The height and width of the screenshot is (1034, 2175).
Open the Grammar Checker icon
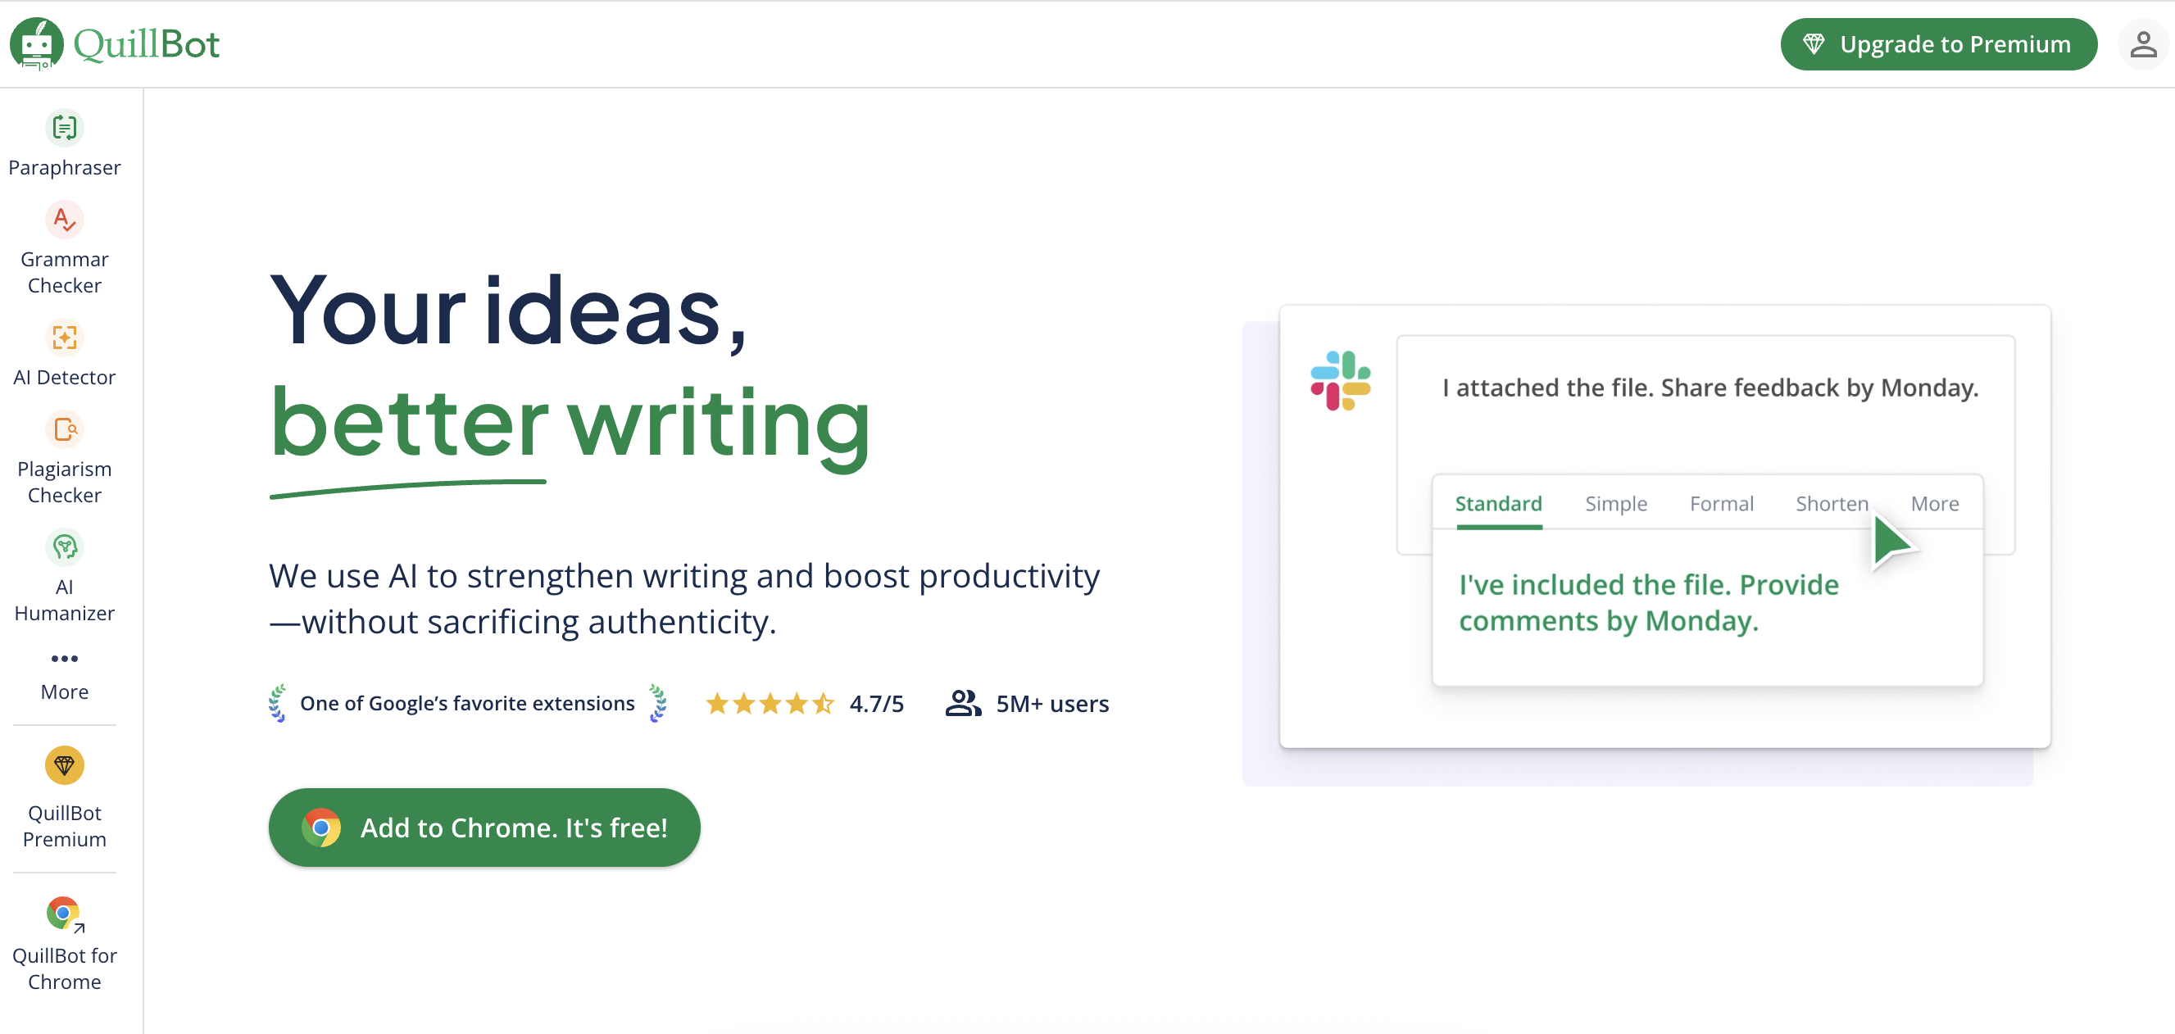point(64,220)
